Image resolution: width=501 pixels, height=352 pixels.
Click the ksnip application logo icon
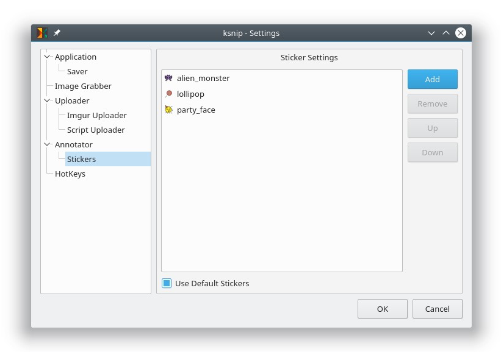click(x=42, y=33)
